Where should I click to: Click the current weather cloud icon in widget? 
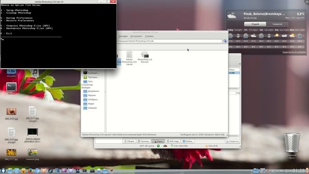tap(232, 15)
